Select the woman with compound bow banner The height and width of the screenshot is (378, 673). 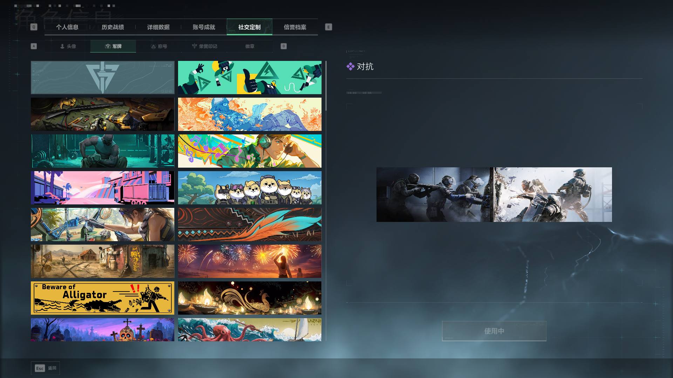(102, 225)
